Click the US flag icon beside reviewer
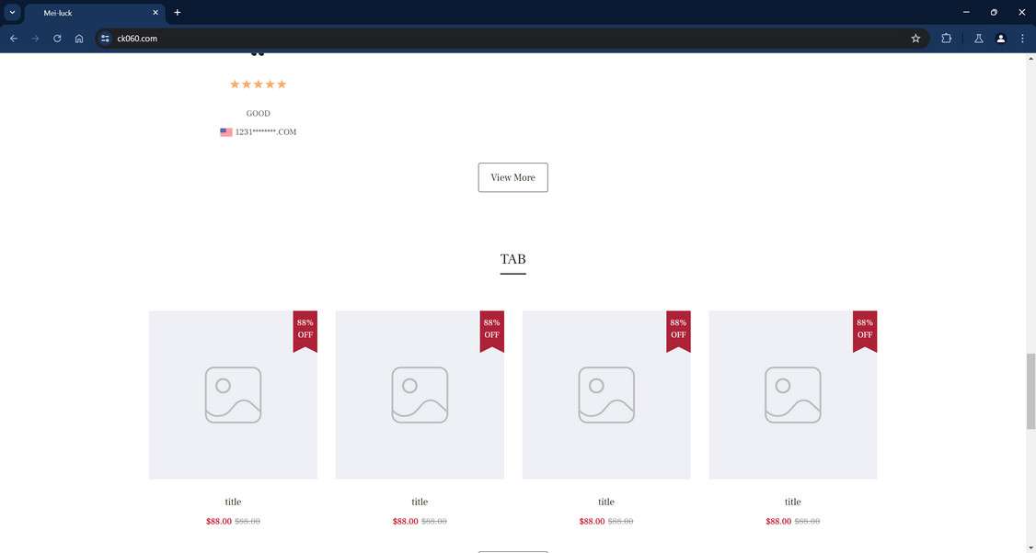This screenshot has width=1036, height=553. 226,132
